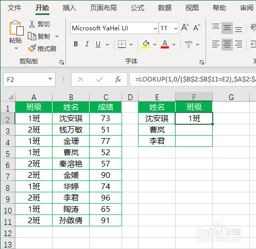Click the text orientation icon

(x=253, y=27)
